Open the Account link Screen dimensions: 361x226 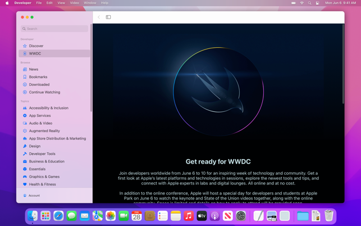(34, 196)
